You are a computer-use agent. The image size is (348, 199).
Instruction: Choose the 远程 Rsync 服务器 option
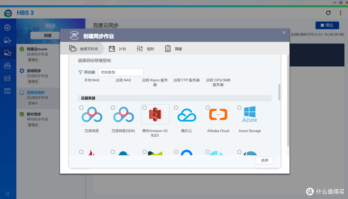click(x=155, y=82)
